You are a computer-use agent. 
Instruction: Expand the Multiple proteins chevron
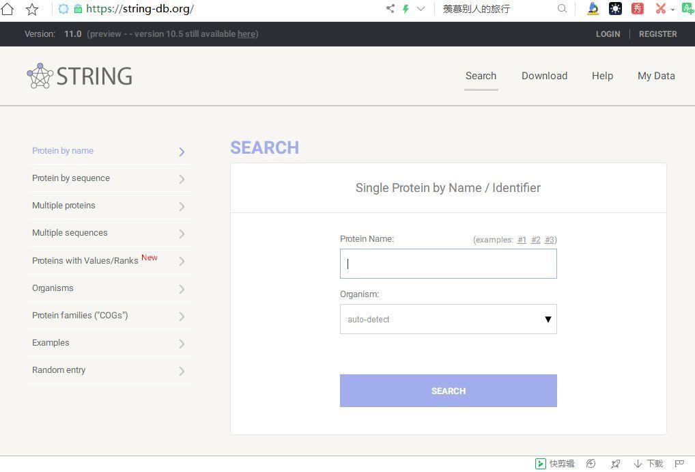(182, 206)
